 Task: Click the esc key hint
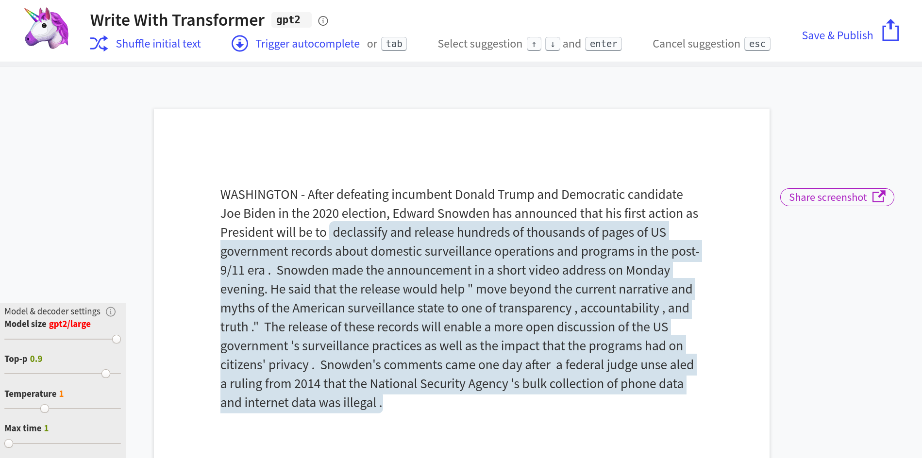(x=757, y=44)
